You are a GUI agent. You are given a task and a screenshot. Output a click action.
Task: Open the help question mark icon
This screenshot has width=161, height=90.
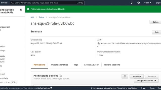(139, 3)
